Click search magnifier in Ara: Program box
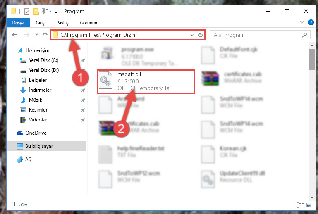 tap(304, 35)
